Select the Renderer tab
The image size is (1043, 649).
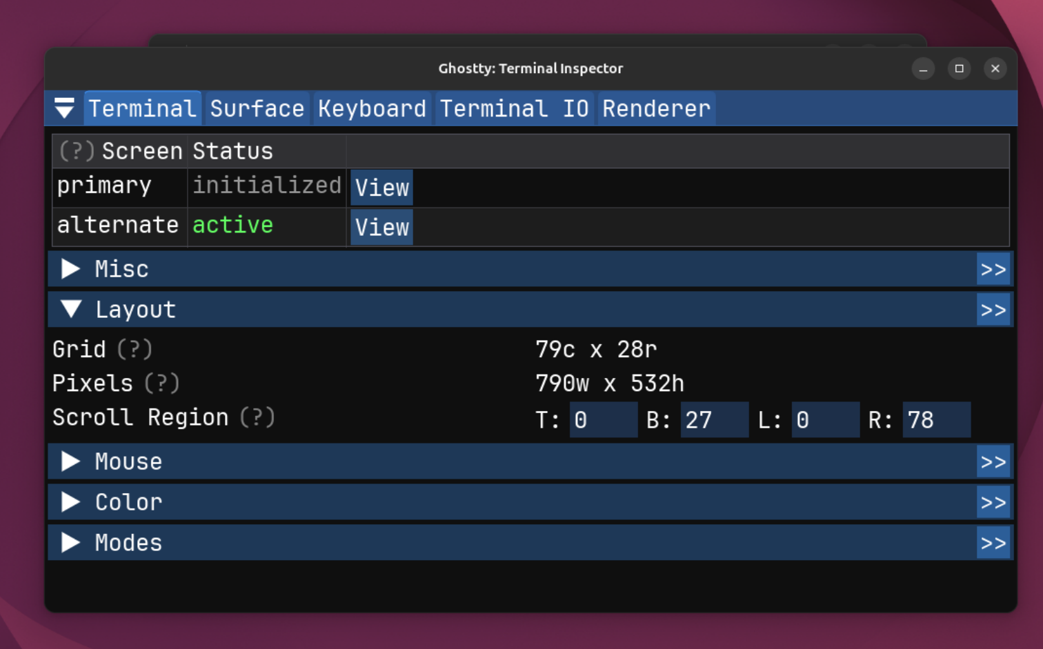click(656, 108)
